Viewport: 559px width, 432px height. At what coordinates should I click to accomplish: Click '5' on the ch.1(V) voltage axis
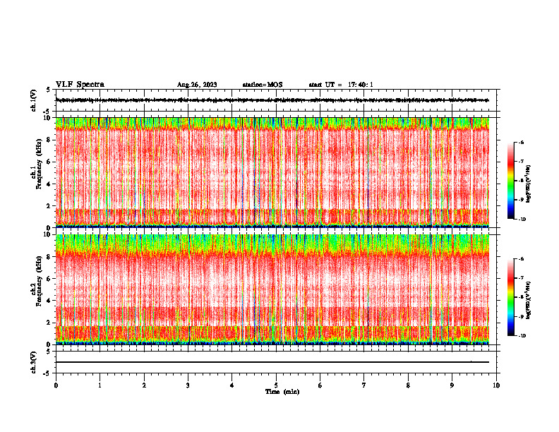49,90
